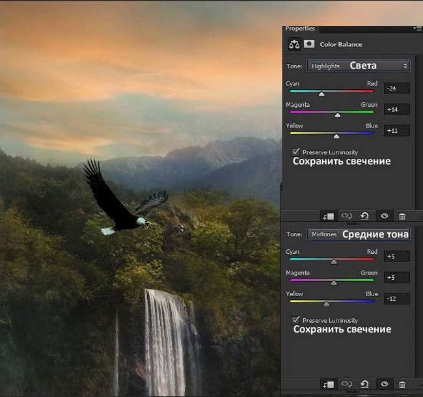Image resolution: width=423 pixels, height=397 pixels.
Task: Click the waterfall in the canvas image
Action: point(169,342)
